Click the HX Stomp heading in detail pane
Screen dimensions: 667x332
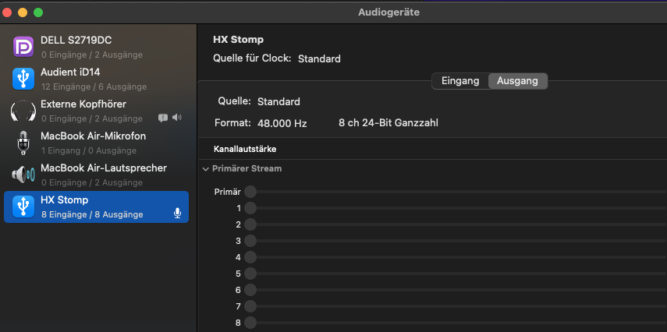coord(238,40)
